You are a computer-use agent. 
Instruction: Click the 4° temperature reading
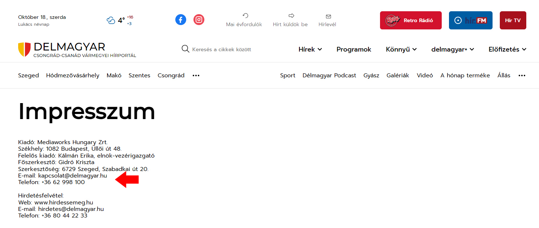click(121, 20)
